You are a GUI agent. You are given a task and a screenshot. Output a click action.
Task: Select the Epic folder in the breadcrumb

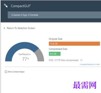[25, 15]
